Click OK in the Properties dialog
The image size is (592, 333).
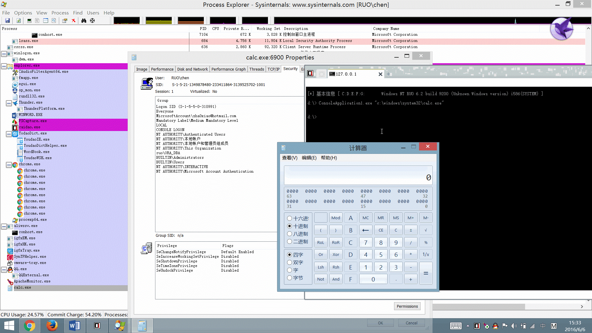click(380, 323)
